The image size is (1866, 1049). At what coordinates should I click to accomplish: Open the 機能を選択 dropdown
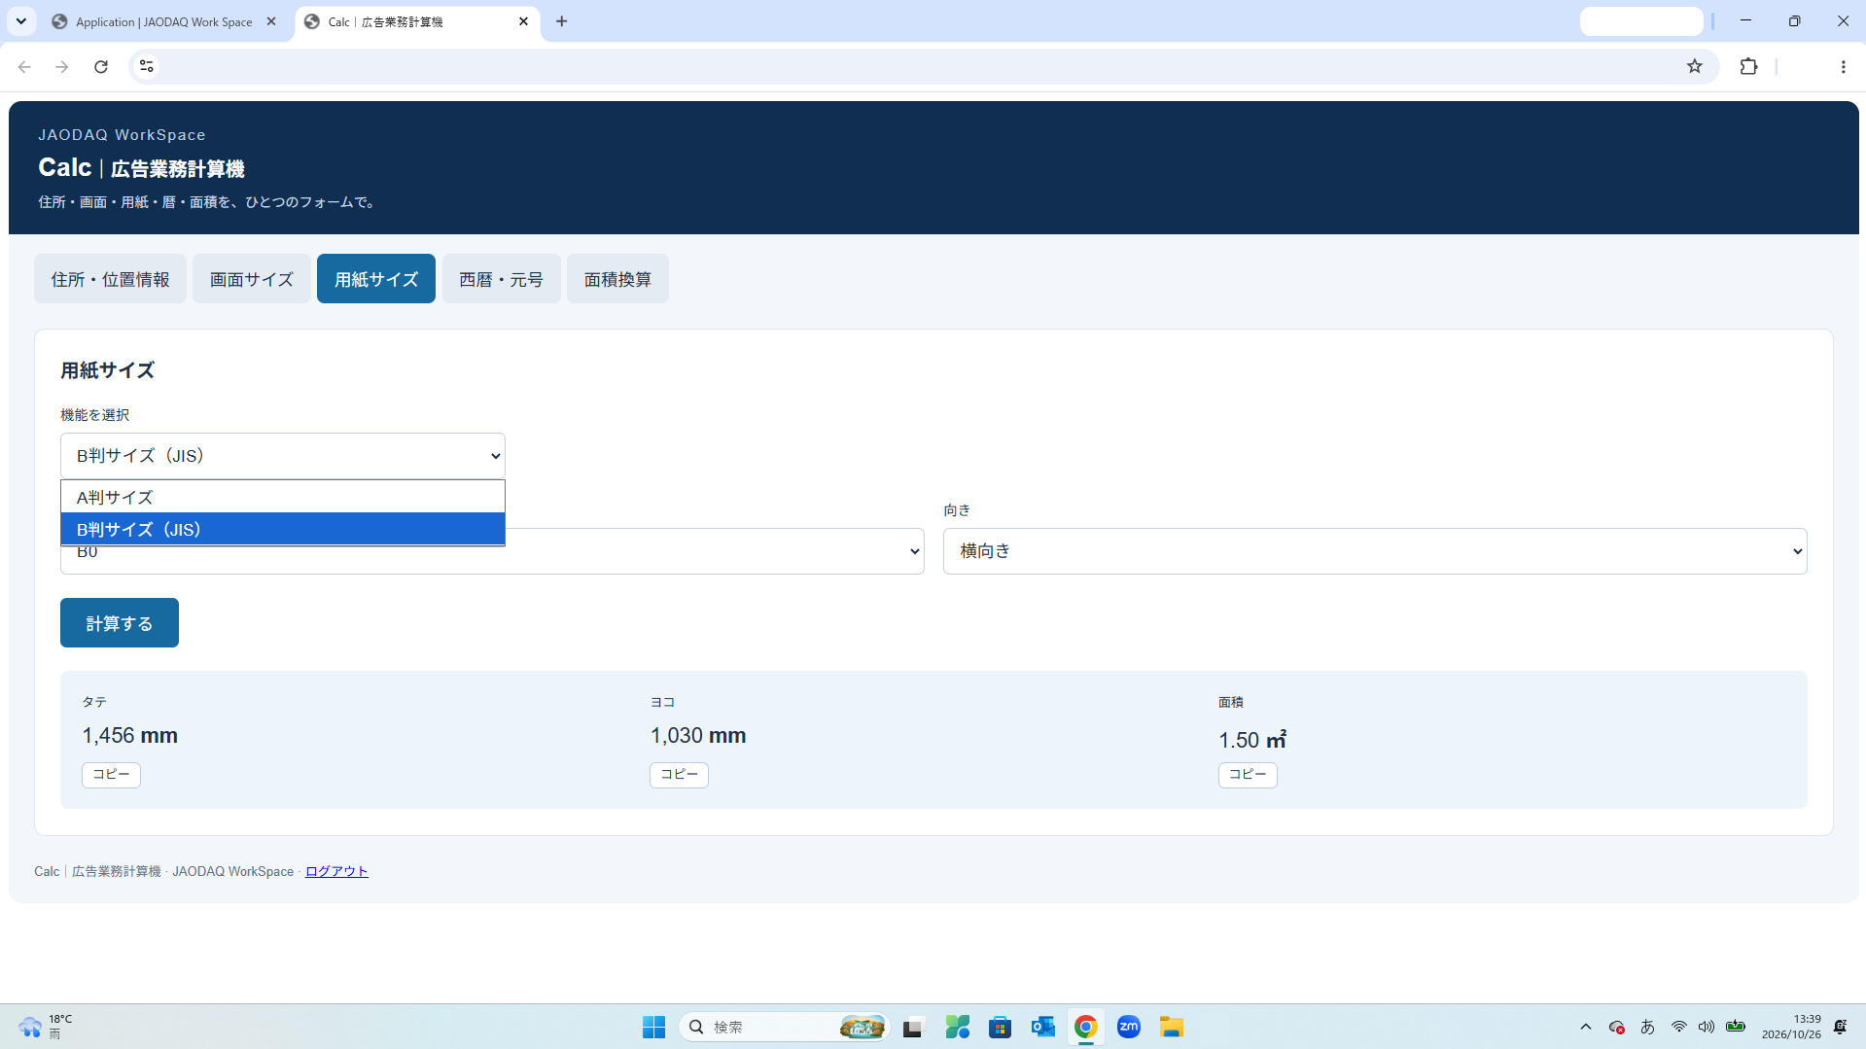(283, 456)
